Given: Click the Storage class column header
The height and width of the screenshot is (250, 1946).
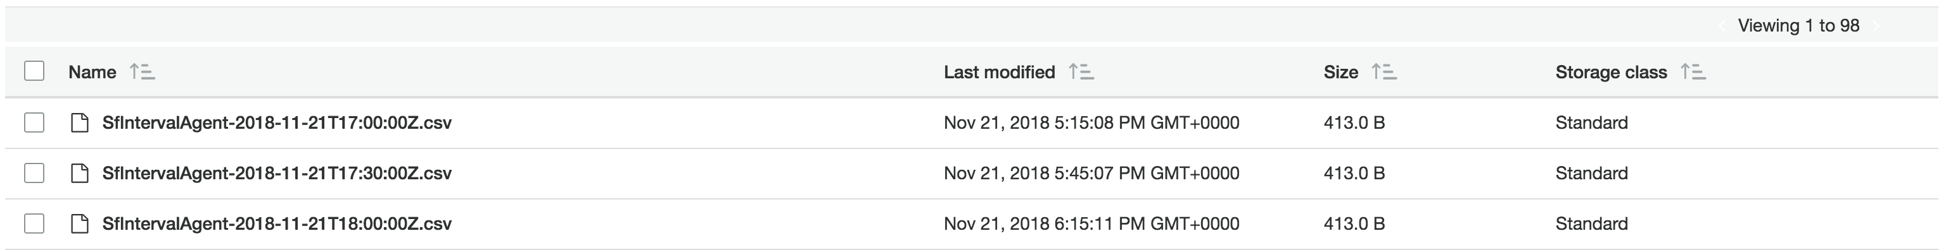Looking at the screenshot, I should [x=1611, y=73].
